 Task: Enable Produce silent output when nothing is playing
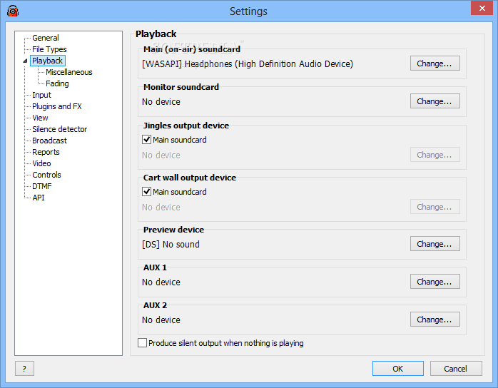(x=142, y=343)
